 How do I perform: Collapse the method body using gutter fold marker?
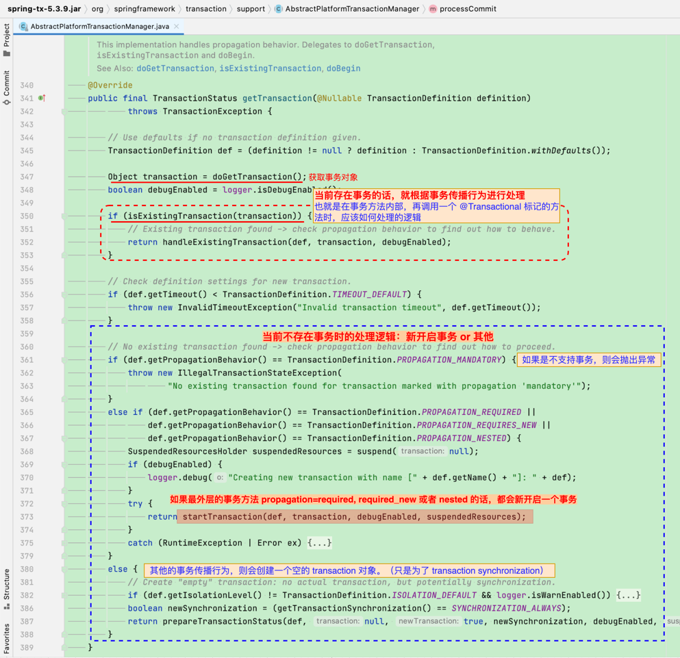[65, 112]
